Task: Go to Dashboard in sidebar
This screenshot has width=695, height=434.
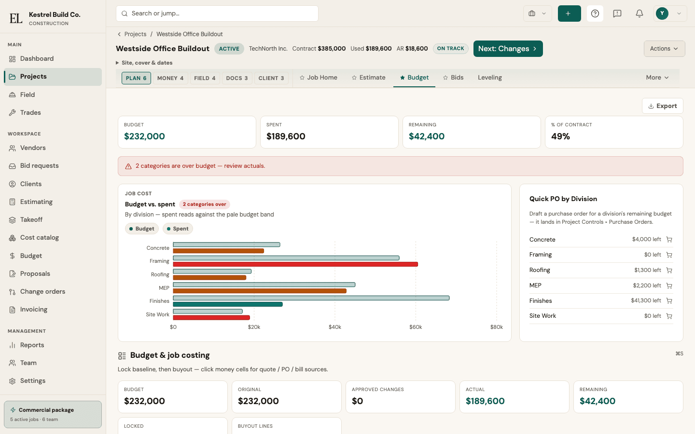Action: click(53, 59)
